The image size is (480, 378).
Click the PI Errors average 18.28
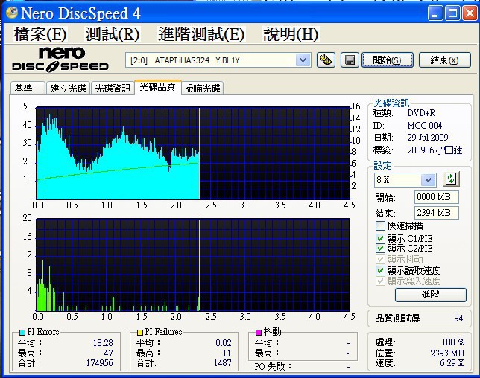[x=103, y=343]
